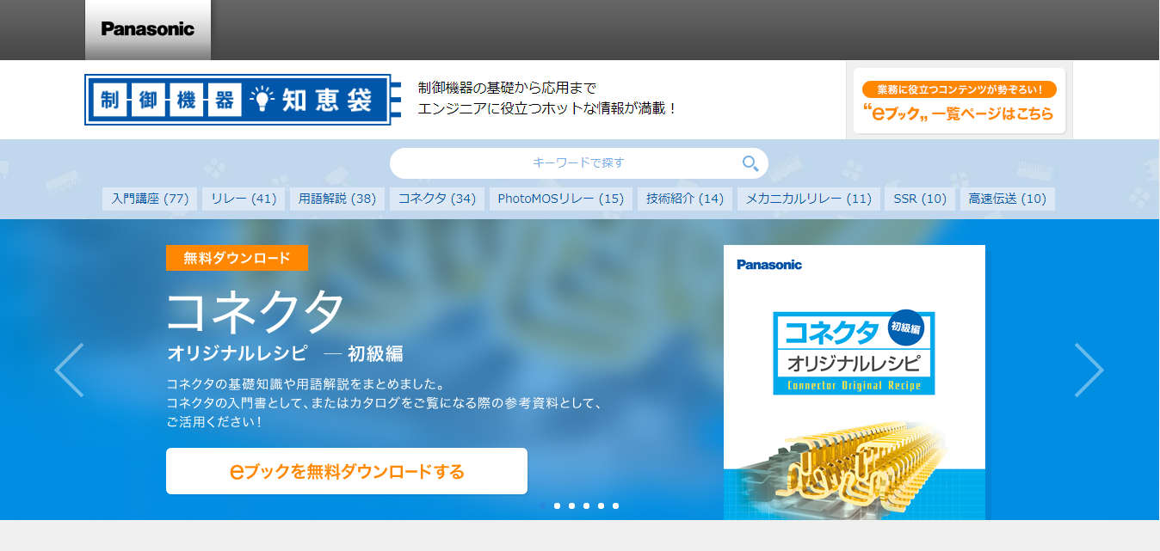Image resolution: width=1160 pixels, height=551 pixels.
Task: Choose the PhotoMOSリレー (15) tag
Action: coord(561,199)
